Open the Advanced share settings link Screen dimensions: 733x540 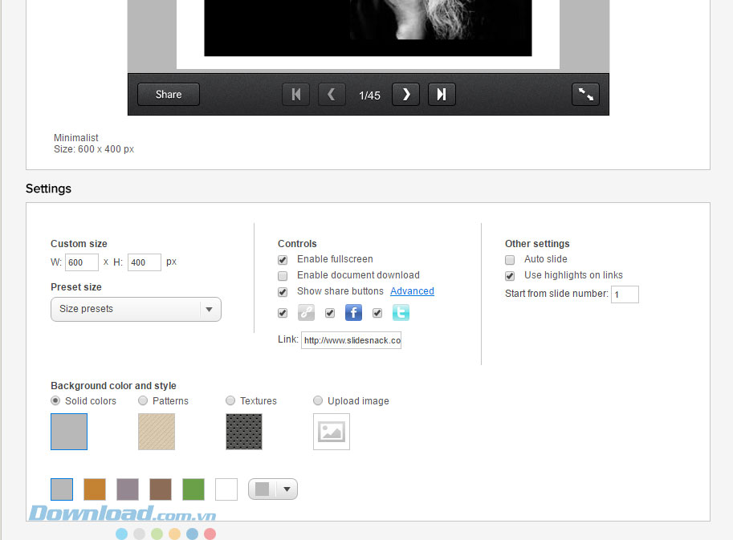[x=412, y=291]
